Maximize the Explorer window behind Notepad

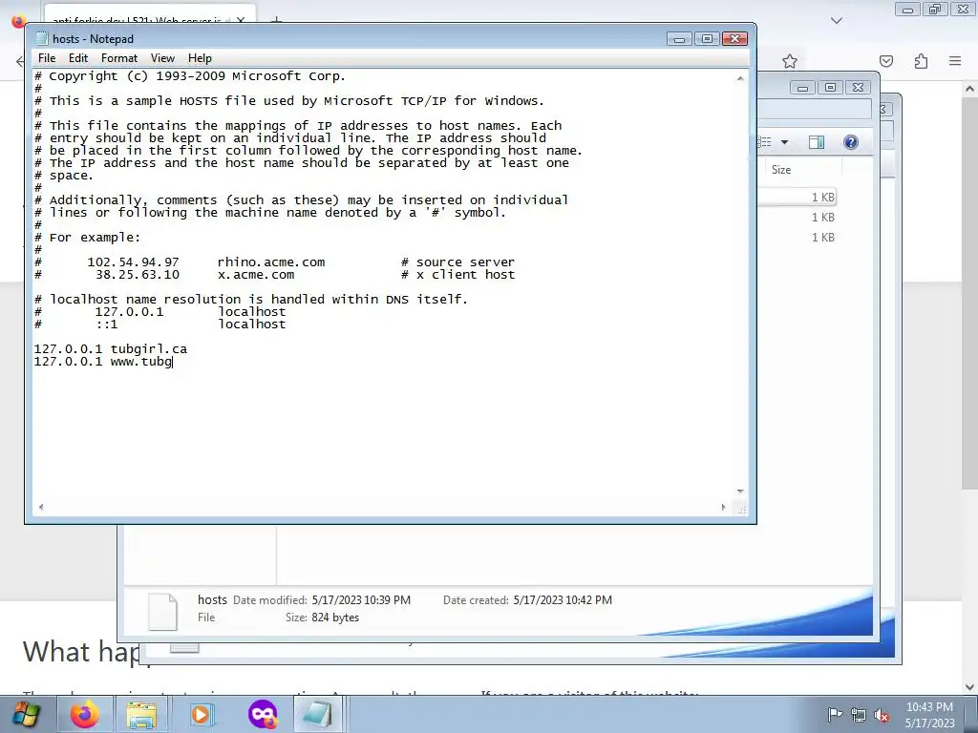click(x=830, y=87)
